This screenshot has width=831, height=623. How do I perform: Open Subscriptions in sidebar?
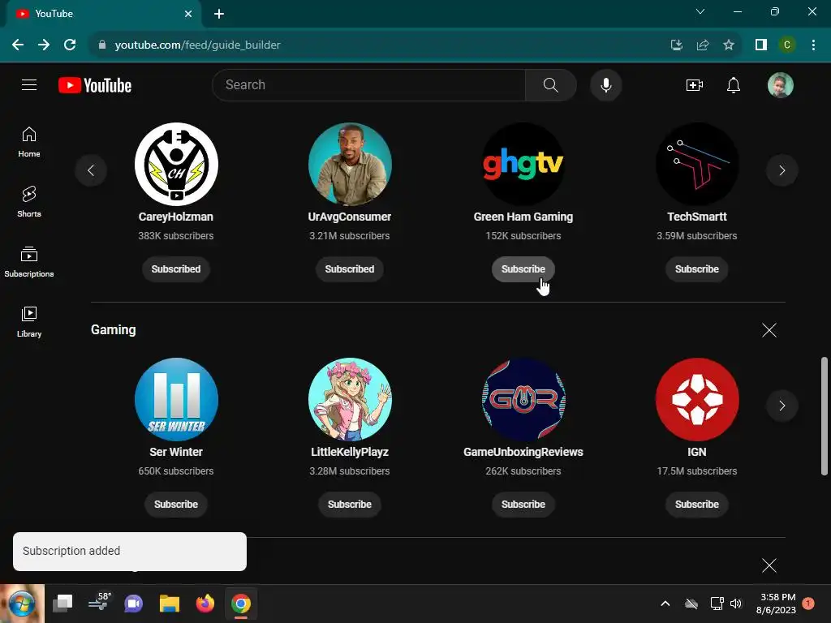pos(29,262)
